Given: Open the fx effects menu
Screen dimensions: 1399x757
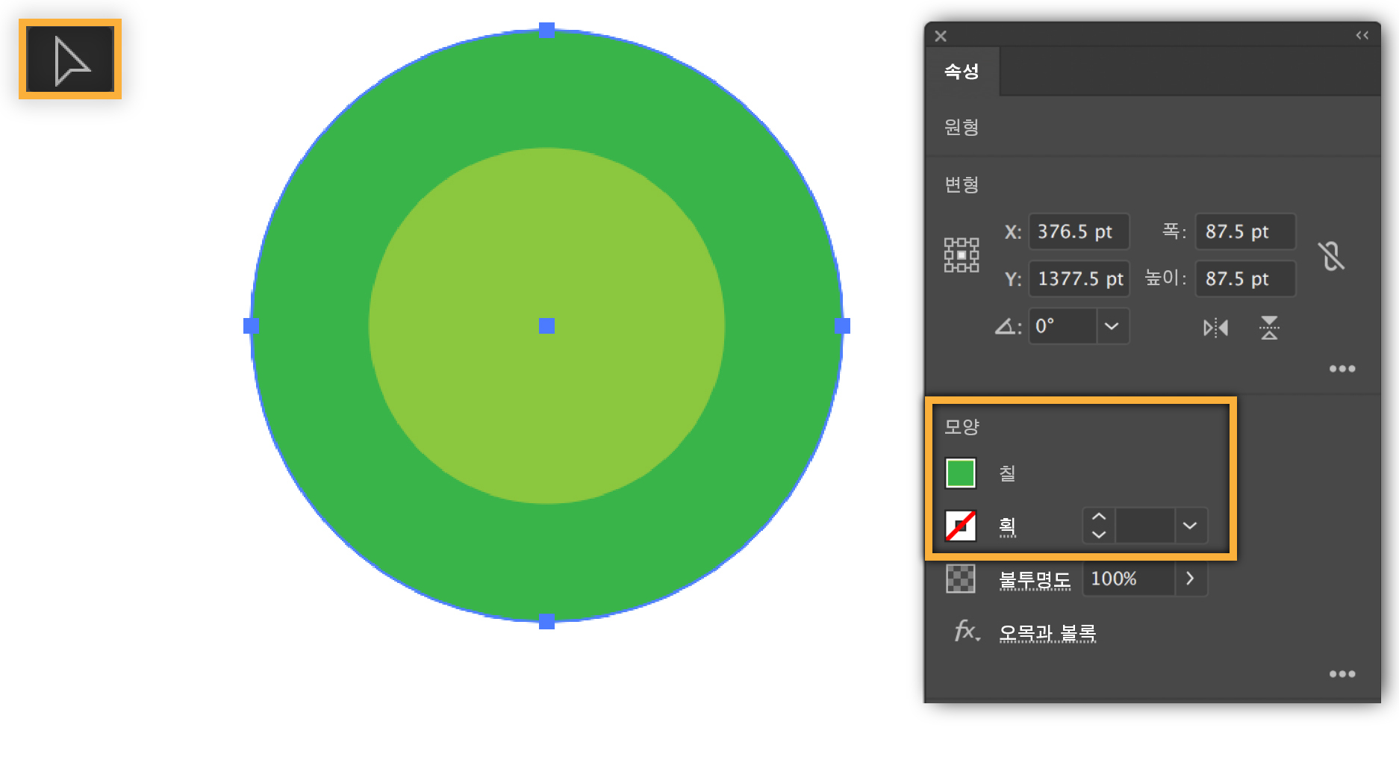Looking at the screenshot, I should tap(967, 632).
